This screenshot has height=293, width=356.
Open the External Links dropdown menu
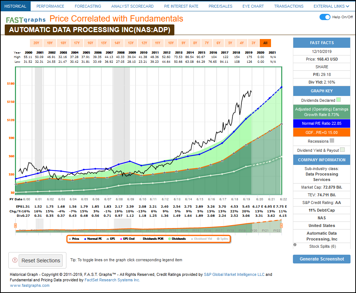(x=331, y=6)
